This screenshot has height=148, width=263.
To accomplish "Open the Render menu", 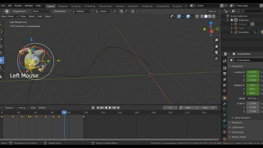I will (x=18, y=6).
